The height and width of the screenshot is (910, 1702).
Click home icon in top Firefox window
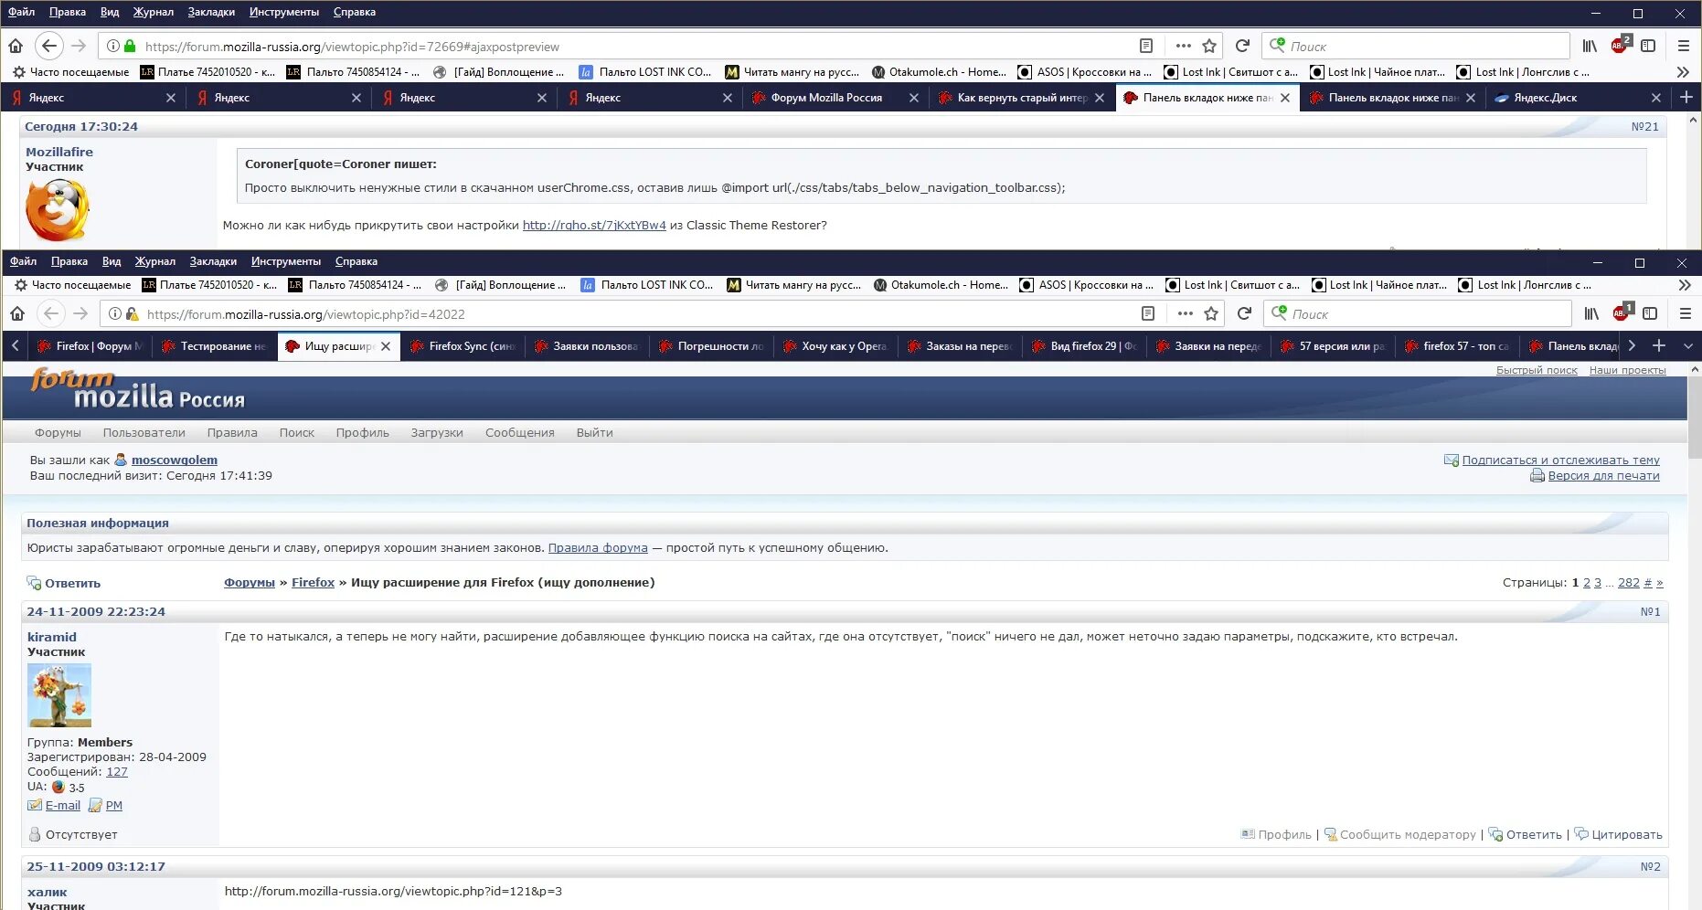[16, 46]
